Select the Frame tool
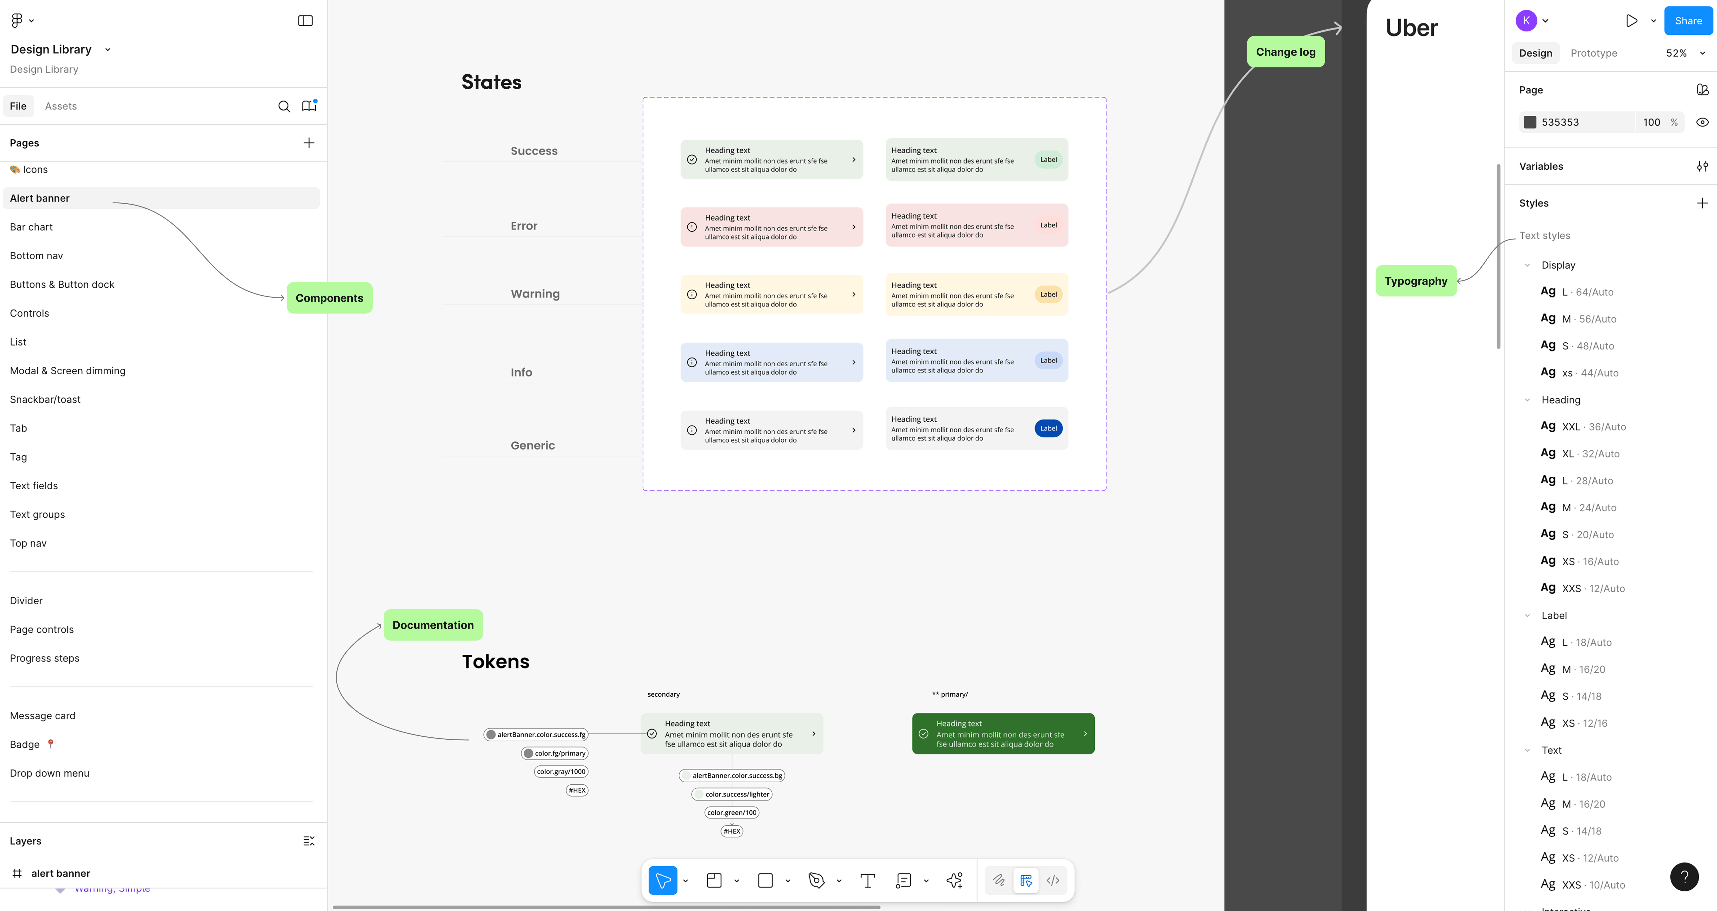Viewport: 1717px width, 911px height. [714, 880]
